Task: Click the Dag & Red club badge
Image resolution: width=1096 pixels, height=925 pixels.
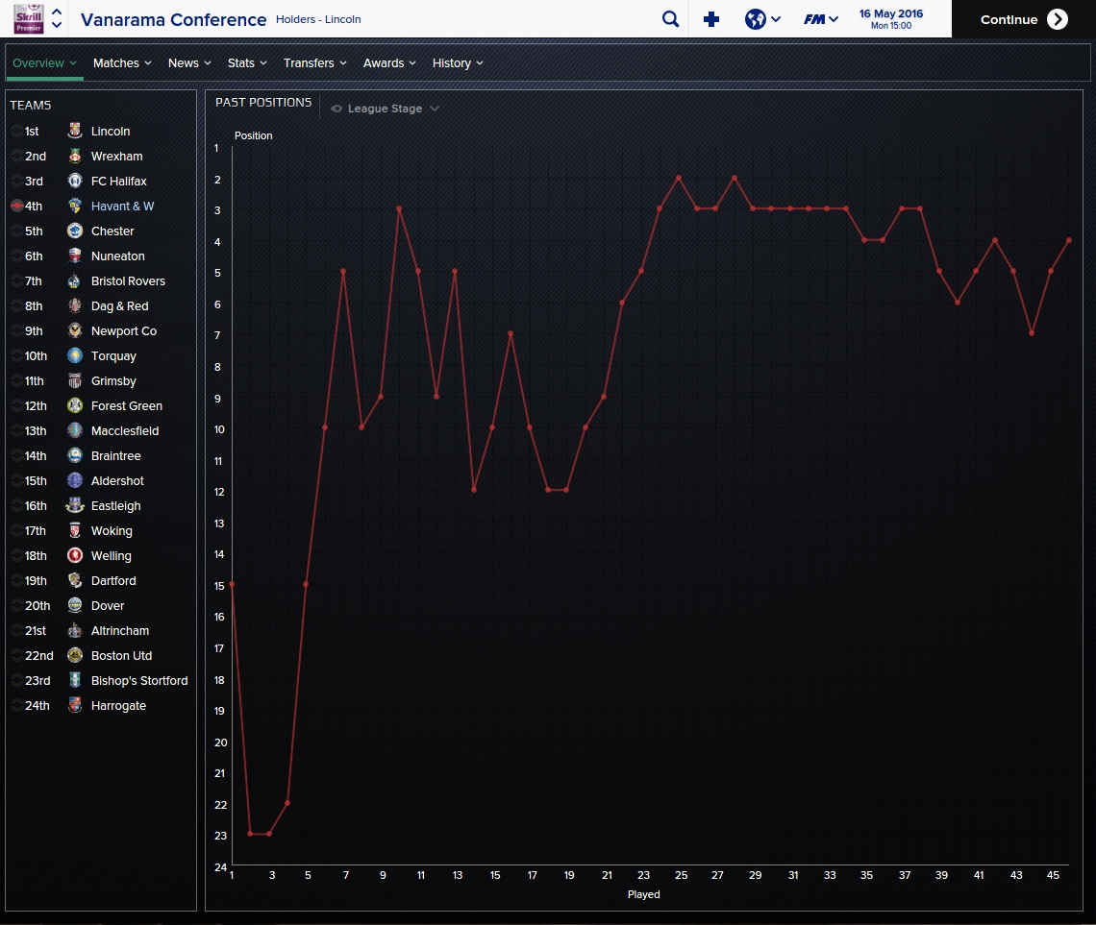Action: 75,305
